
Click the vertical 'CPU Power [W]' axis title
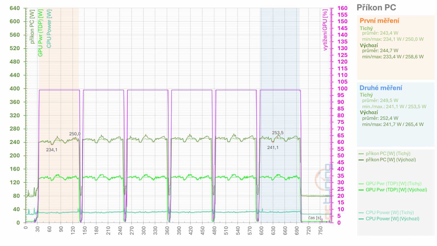(49, 29)
